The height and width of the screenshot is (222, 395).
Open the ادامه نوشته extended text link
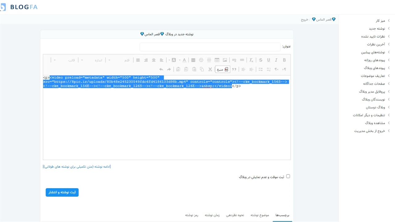pos(77,166)
